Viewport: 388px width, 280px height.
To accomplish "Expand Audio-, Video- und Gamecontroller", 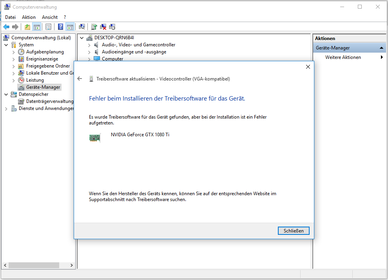I will pos(89,45).
